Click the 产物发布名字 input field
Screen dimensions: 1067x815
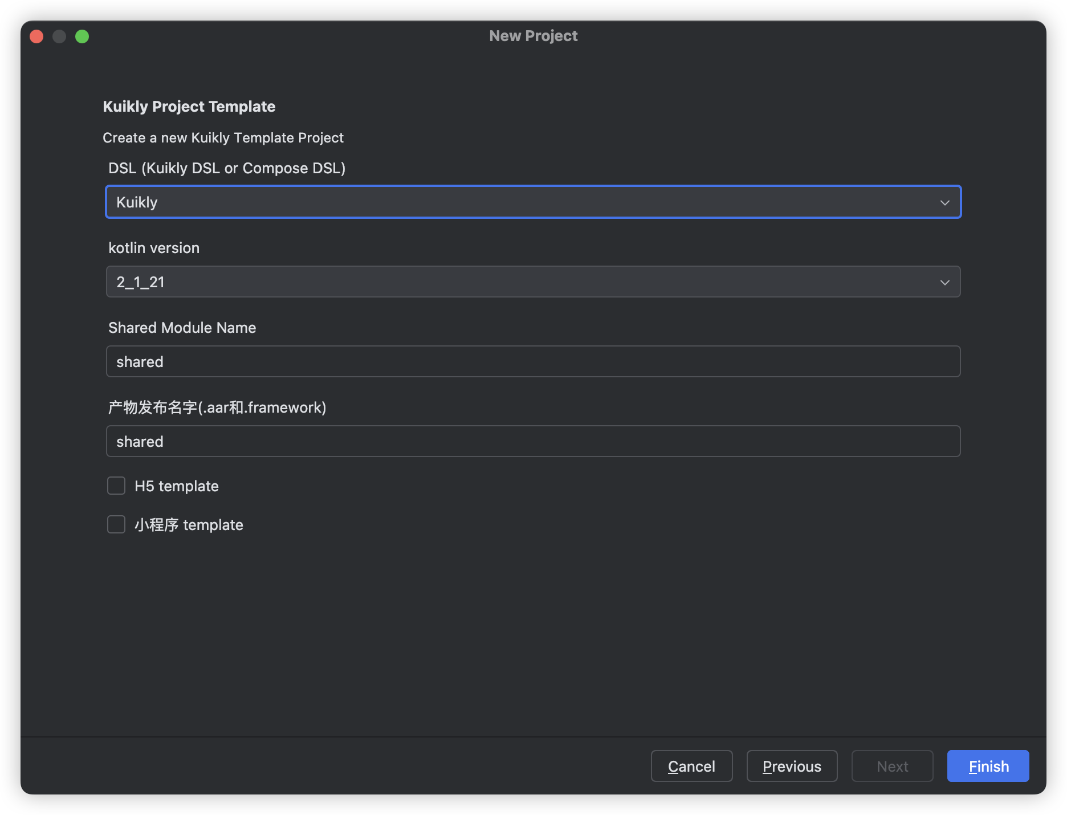(x=533, y=441)
